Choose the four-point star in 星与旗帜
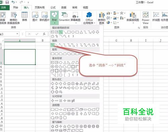This screenshot has width=168, height=132. pyautogui.click(x=61, y=126)
